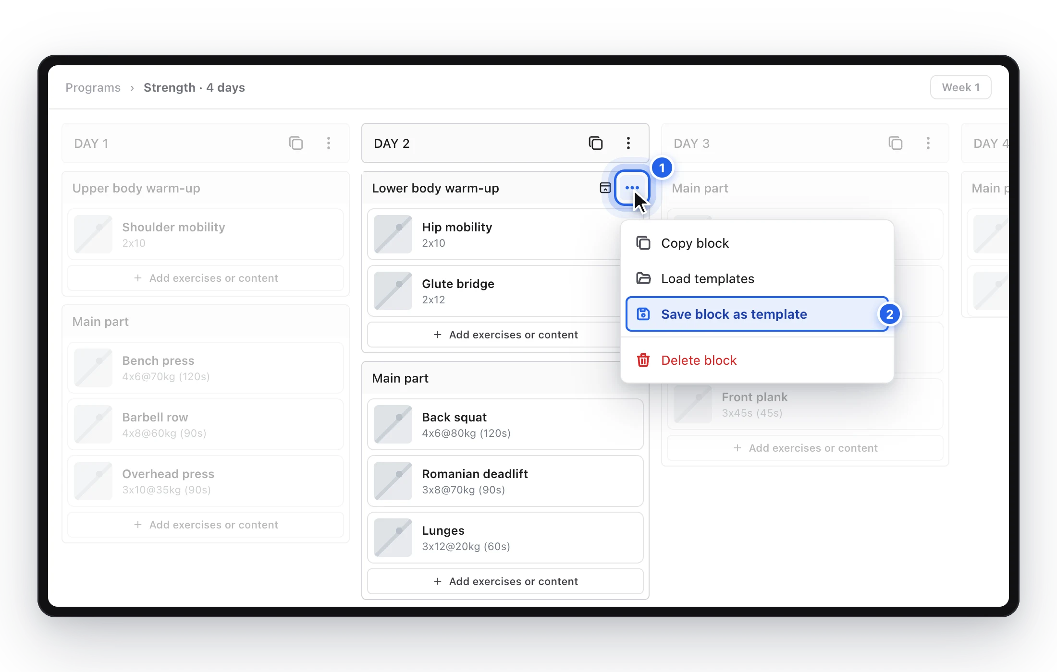The height and width of the screenshot is (672, 1057).
Task: Add exercises to Day 2 Main part
Action: [505, 582]
